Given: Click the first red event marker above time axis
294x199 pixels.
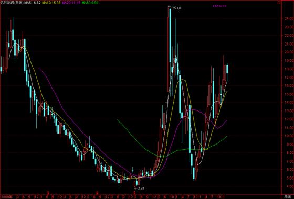Looking at the screenshot, I should click(48, 192).
